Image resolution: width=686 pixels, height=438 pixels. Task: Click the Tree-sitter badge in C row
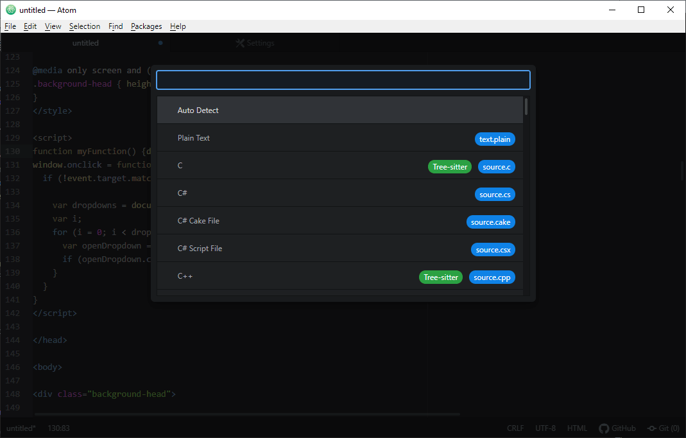(x=450, y=167)
